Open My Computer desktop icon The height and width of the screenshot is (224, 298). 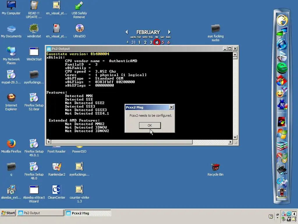11,8
